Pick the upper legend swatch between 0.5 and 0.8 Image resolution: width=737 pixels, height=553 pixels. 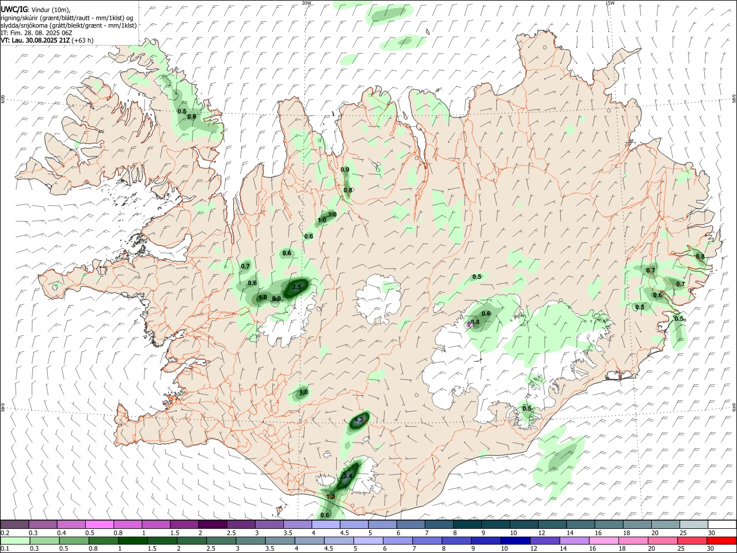(100, 524)
